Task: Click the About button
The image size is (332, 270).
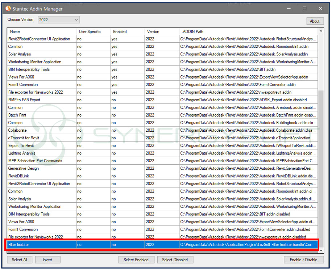Action: (315, 21)
